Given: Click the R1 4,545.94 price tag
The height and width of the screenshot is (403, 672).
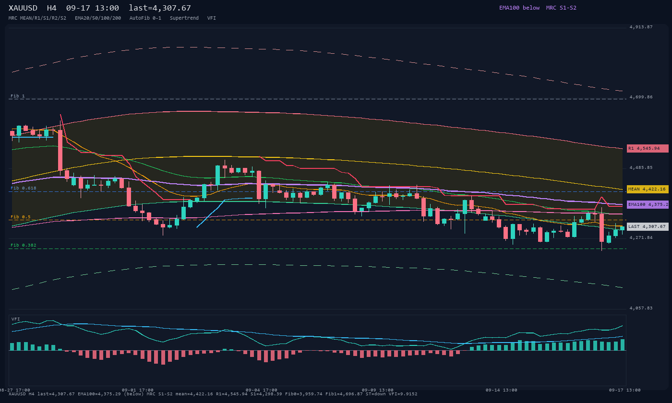Looking at the screenshot, I should coord(648,149).
